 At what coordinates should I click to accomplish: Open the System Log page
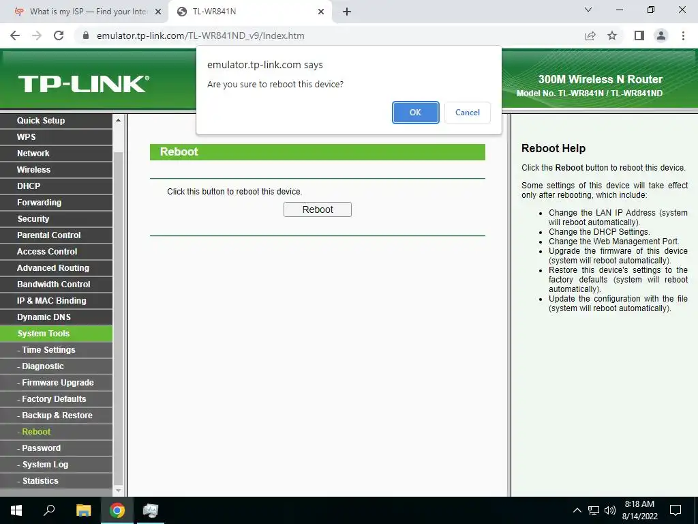point(56,465)
